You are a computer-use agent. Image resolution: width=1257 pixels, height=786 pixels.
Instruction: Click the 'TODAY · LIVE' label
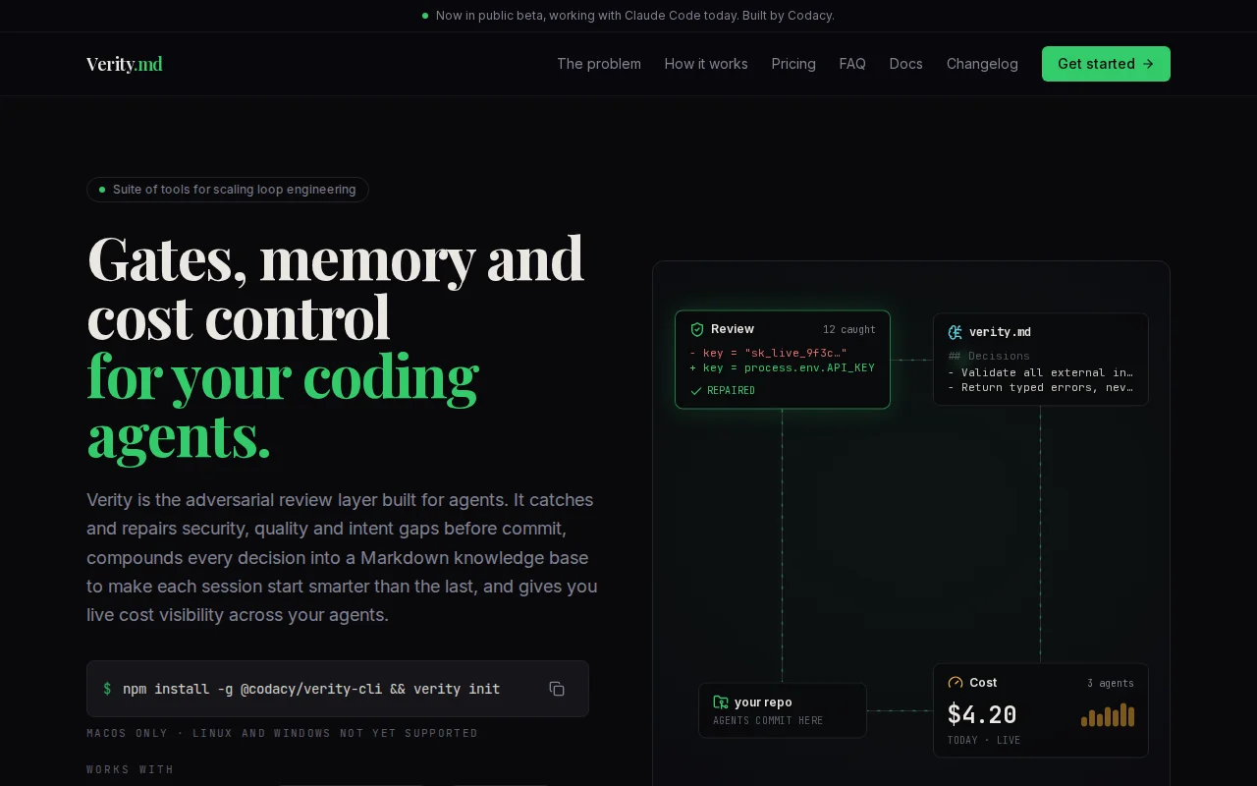[984, 741]
